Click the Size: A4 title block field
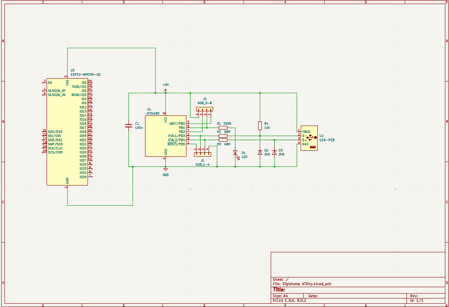The width and height of the screenshot is (449, 307). (280, 296)
